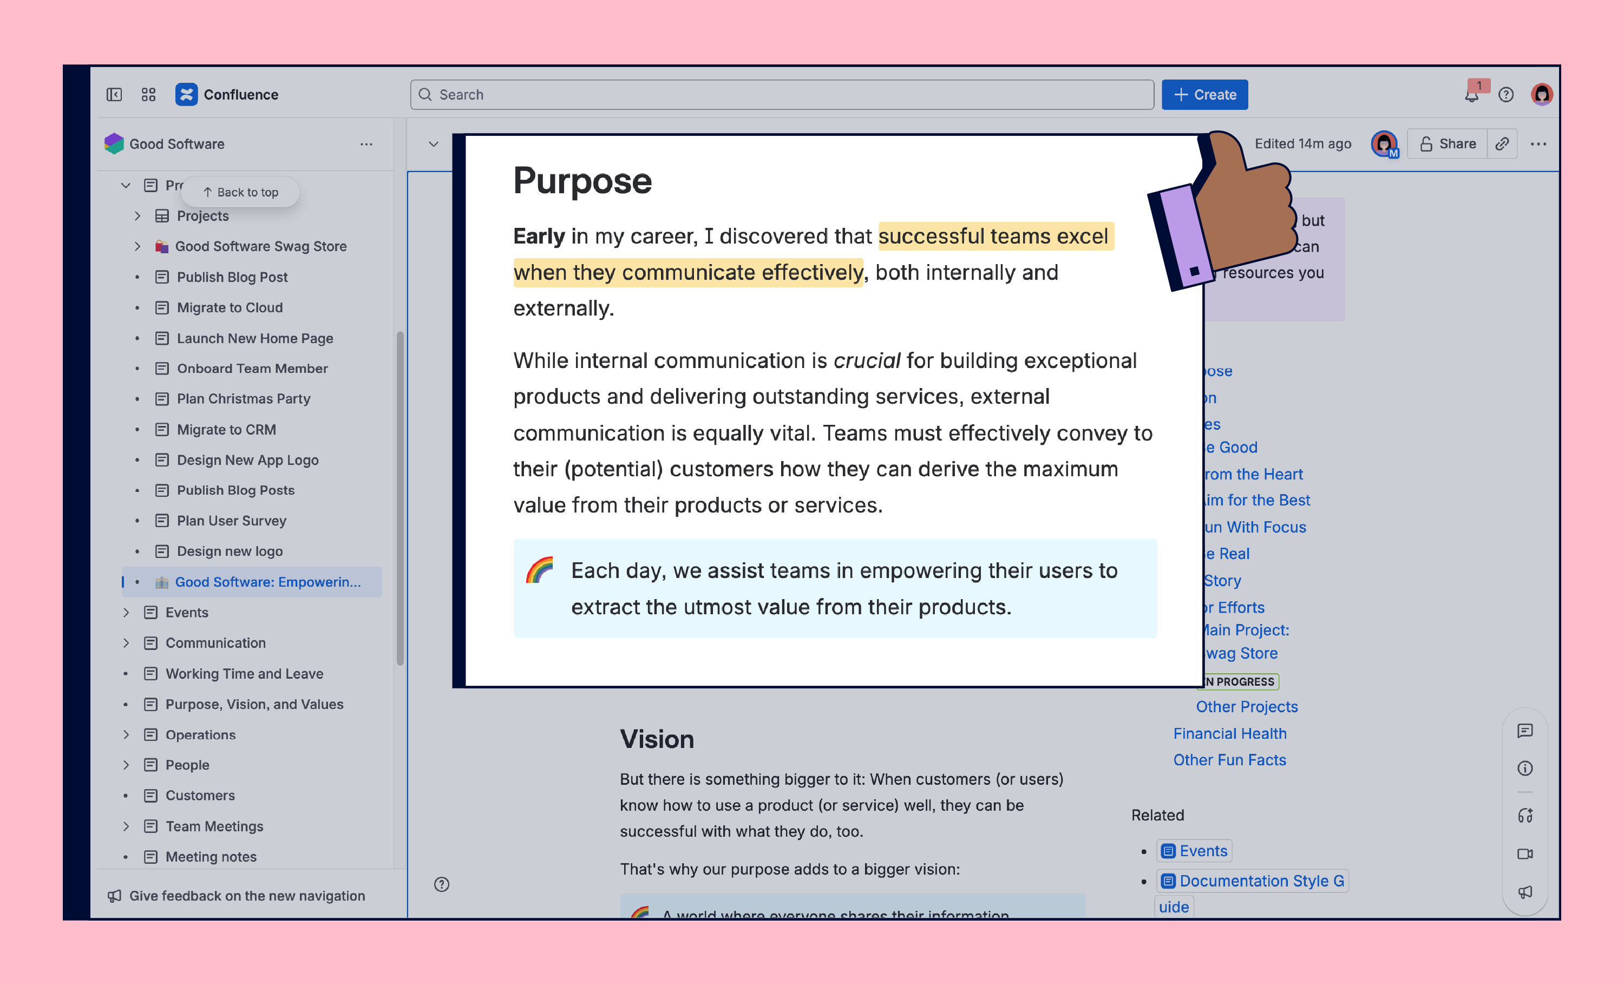
Task: Open Good Software space more options
Action: [366, 143]
